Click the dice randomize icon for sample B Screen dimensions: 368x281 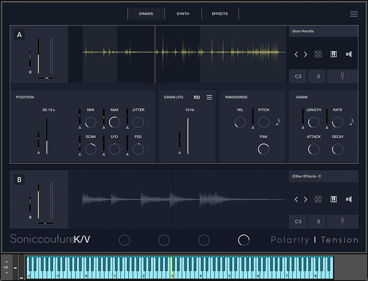pyautogui.click(x=318, y=199)
